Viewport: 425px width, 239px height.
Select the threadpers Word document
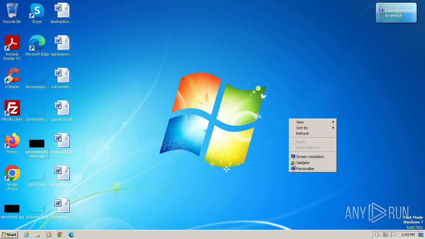click(x=62, y=208)
